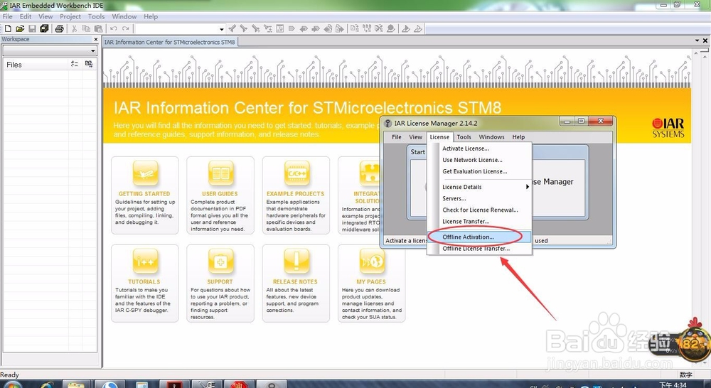Click the Paste toolbar icon
Image resolution: width=711 pixels, height=388 pixels.
point(98,28)
